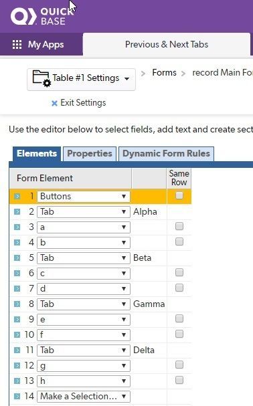
Task: Switch to the Properties tab
Action: [90, 154]
